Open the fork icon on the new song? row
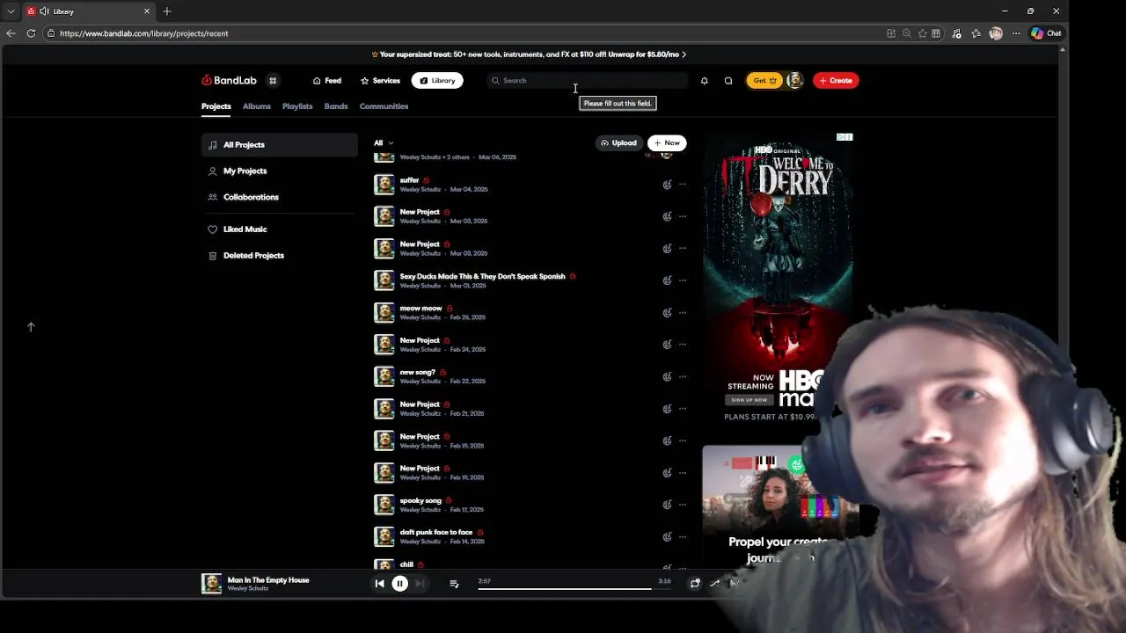 pos(667,376)
